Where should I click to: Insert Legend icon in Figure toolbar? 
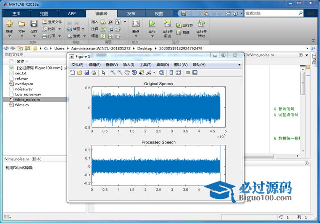tap(179, 73)
